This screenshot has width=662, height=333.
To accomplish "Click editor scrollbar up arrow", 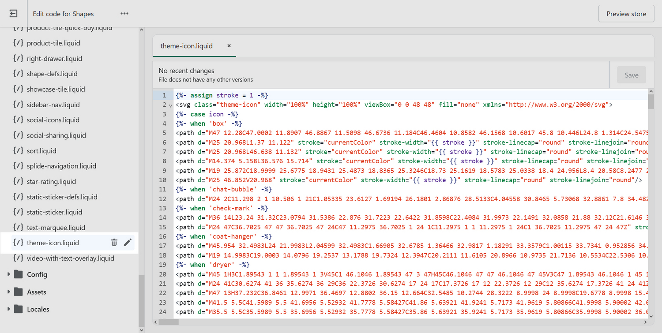I will coord(651,91).
